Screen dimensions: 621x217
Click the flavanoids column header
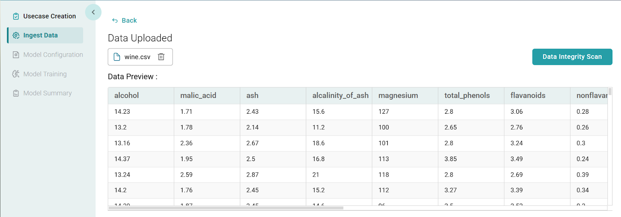click(x=537, y=95)
